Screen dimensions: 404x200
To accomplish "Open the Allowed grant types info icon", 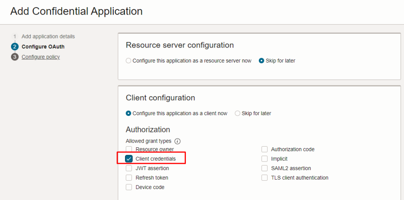I will (x=178, y=141).
